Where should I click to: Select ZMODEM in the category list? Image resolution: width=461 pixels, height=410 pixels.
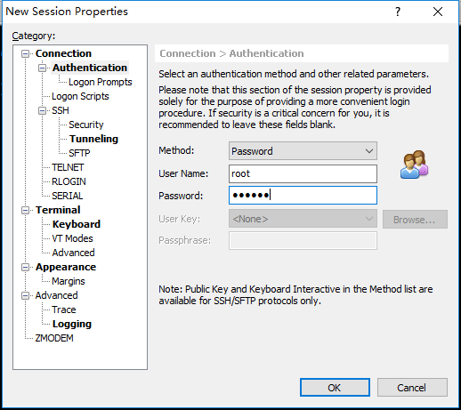(54, 338)
